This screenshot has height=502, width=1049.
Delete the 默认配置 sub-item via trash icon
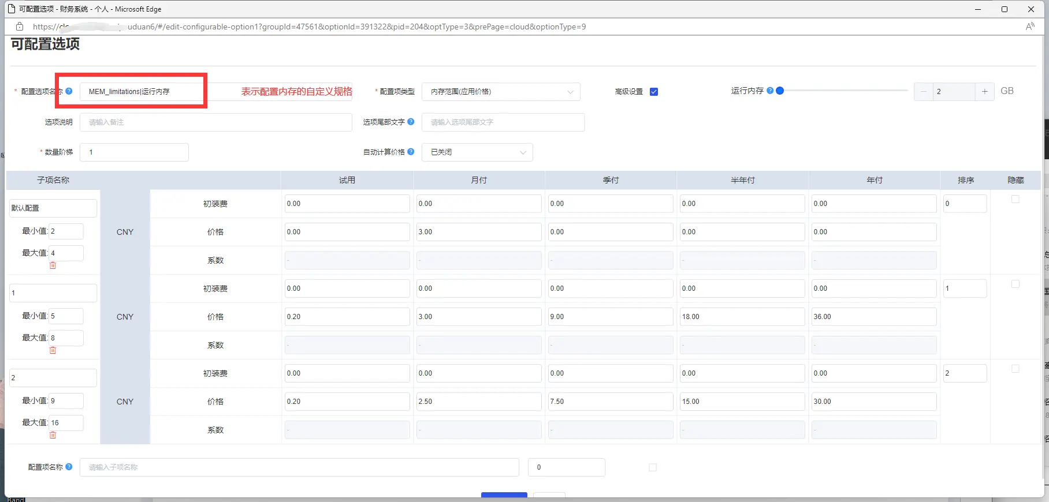[x=53, y=265]
